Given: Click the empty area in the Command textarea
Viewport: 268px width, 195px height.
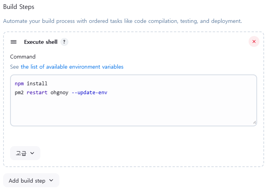Looking at the screenshot, I should pyautogui.click(x=133, y=110).
